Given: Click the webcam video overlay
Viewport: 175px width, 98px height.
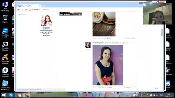Looking at the screenshot, I should click(x=157, y=14).
